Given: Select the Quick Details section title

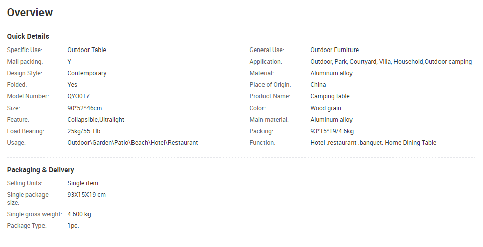Looking at the screenshot, I should tap(28, 36).
